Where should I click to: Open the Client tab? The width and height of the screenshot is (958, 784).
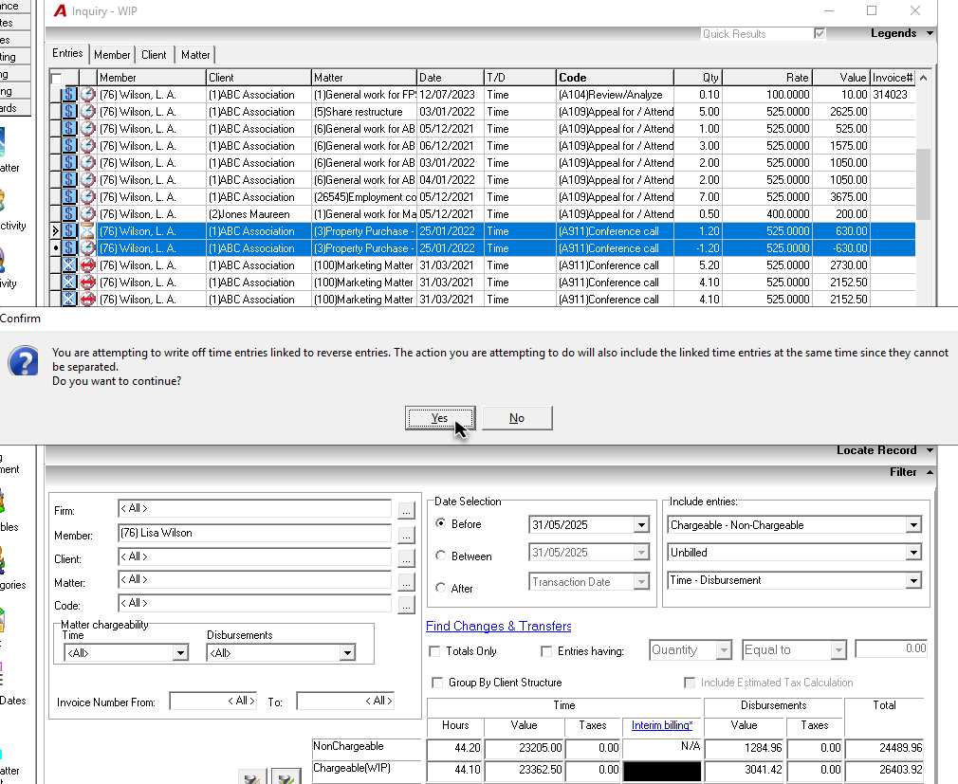coord(154,55)
